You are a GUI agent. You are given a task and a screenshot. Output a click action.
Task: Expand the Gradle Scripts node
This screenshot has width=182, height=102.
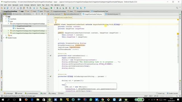pyautogui.click(x=4, y=38)
